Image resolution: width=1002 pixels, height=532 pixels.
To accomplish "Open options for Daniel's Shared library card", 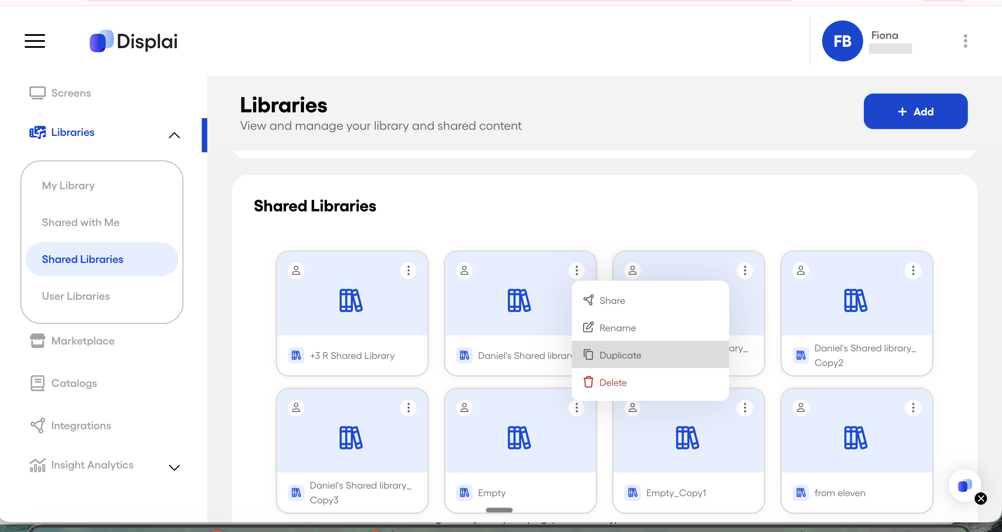I will click(577, 270).
